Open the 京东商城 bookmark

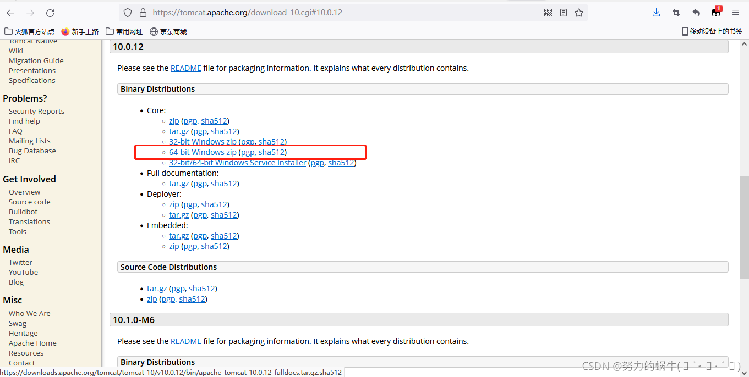(168, 31)
